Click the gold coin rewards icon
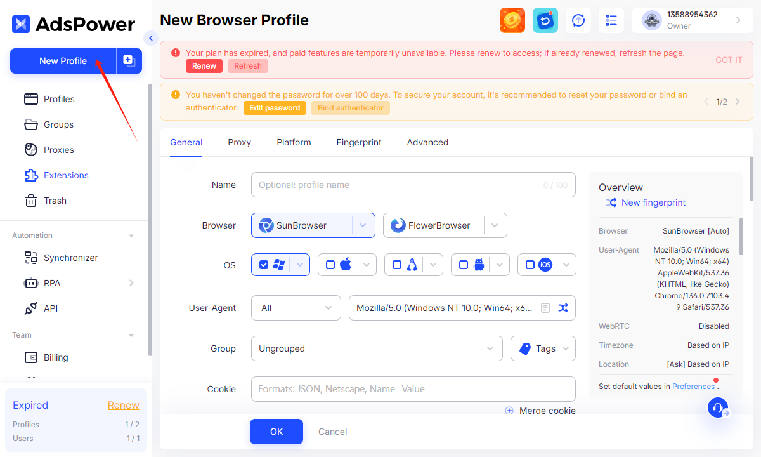This screenshot has width=761, height=457. point(512,20)
